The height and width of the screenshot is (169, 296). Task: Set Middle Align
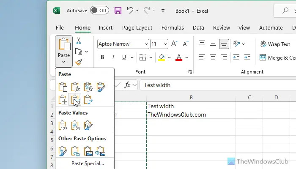tap(213, 44)
